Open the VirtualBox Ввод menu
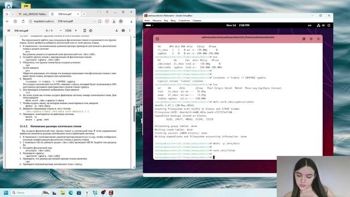Image resolution: width=350 pixels, height=197 pixels. [173, 21]
